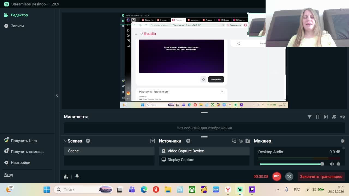The width and height of the screenshot is (349, 196).
Task: Click Закончить трансляцию button
Action: click(x=321, y=176)
